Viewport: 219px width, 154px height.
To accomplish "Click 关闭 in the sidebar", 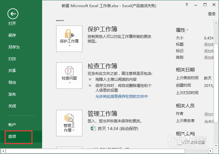I will pyautogui.click(x=12, y=106).
